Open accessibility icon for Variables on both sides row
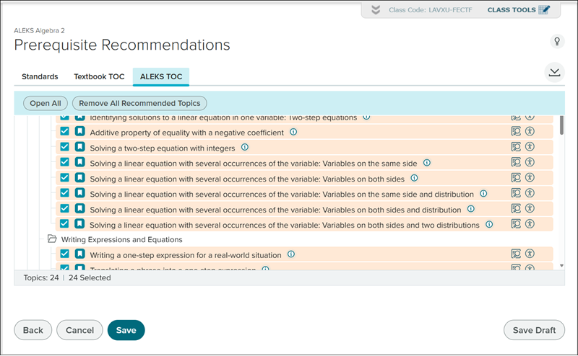578x356 pixels. click(x=529, y=178)
